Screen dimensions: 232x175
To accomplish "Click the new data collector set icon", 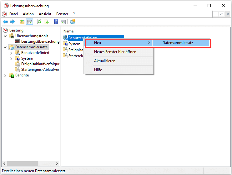I will click(73, 22).
